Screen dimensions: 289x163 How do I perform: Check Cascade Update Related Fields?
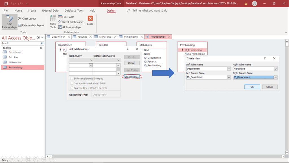(72, 83)
